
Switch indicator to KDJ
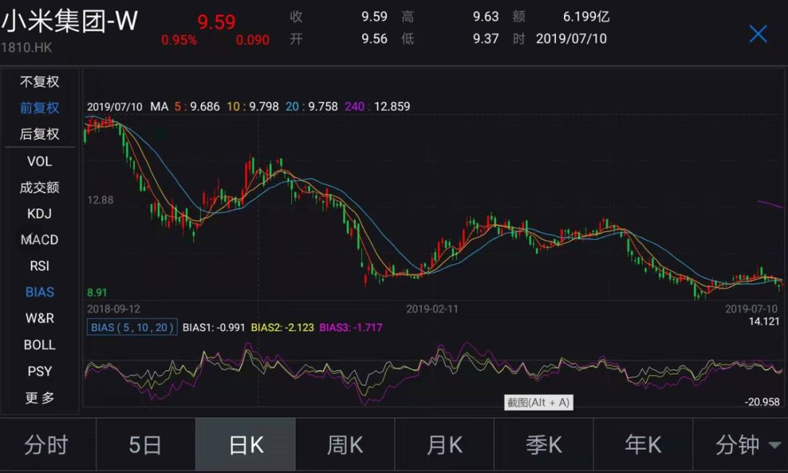pos(39,214)
